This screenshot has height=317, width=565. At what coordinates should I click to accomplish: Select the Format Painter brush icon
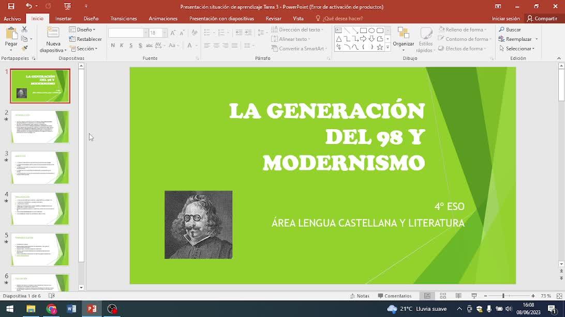(x=24, y=49)
